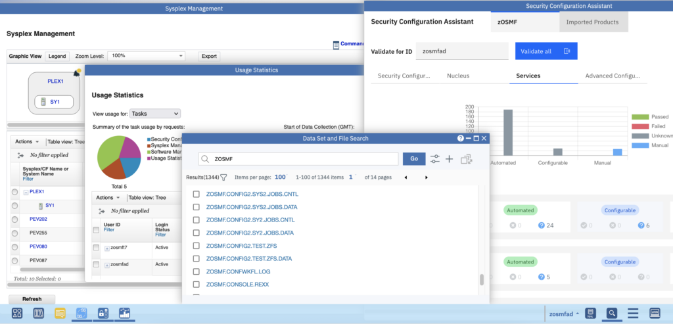
Task: Open the search icon in the taskbar
Action: tap(611, 313)
